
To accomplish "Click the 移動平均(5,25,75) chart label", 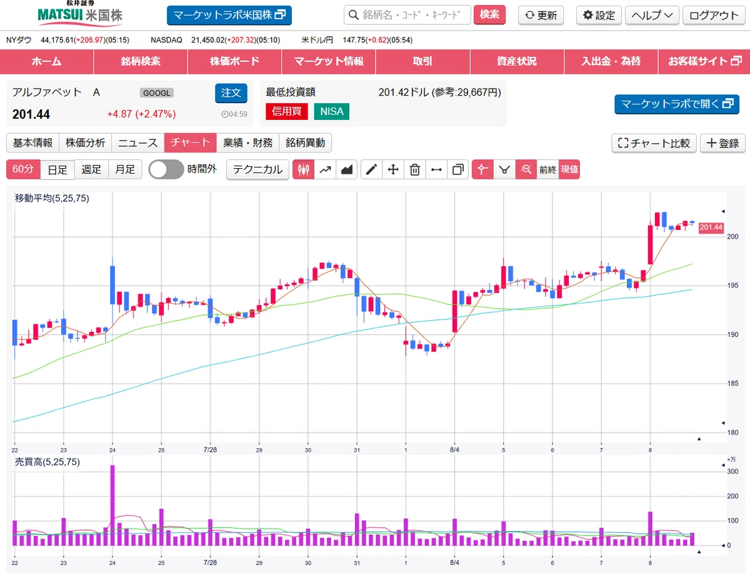I will (52, 199).
